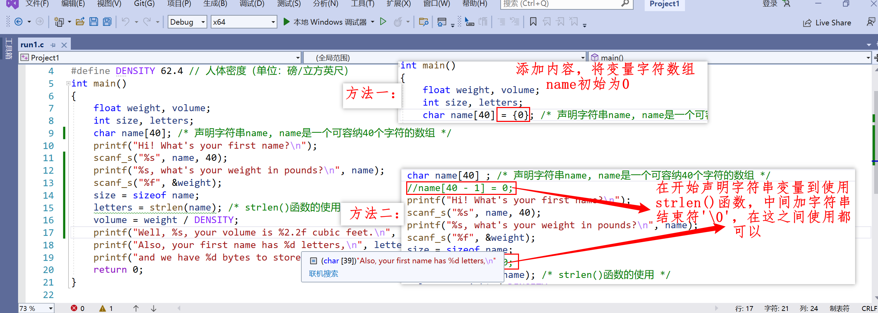
Task: Open the 编辑(E) menu
Action: (x=73, y=4)
